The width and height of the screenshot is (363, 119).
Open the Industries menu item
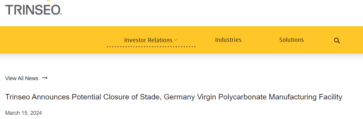(228, 40)
